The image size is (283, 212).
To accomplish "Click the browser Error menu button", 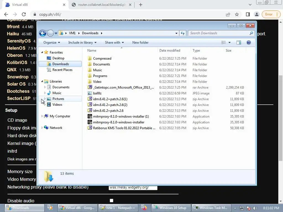I will [x=271, y=14].
